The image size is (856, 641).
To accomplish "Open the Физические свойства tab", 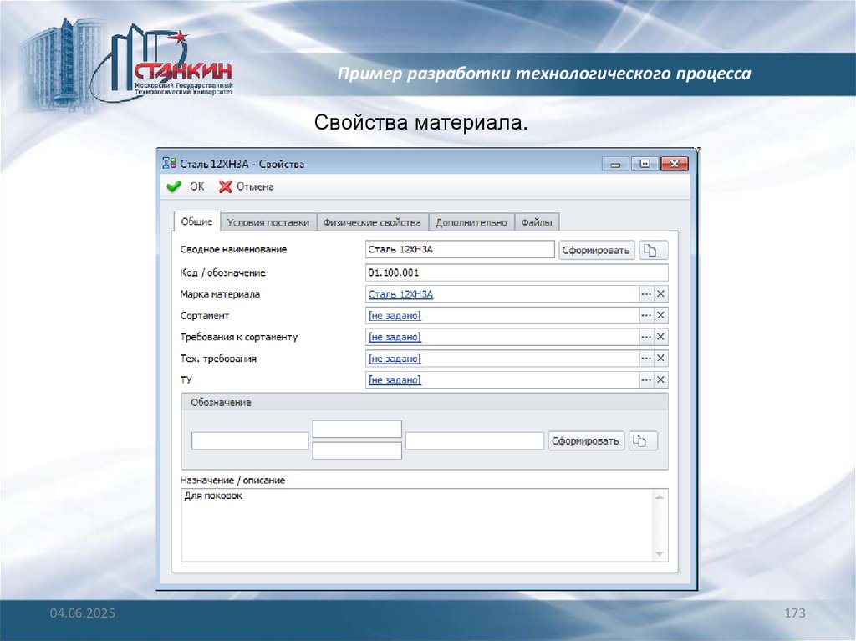I will coord(372,222).
